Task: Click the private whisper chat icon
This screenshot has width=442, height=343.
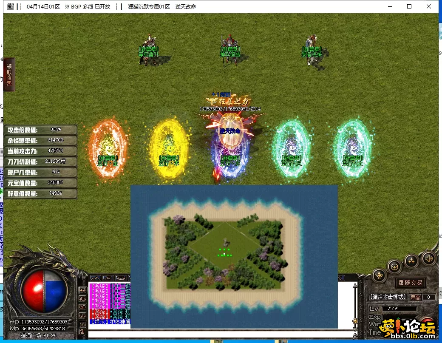Action: click(82, 316)
